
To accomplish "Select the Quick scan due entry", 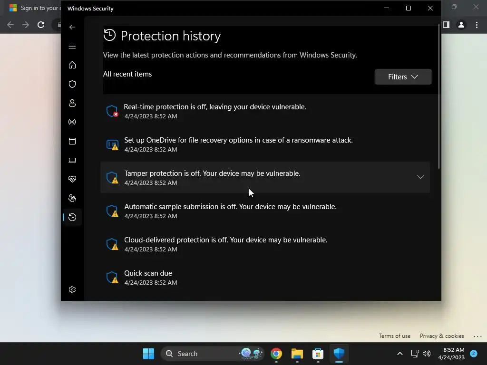I will [265, 277].
